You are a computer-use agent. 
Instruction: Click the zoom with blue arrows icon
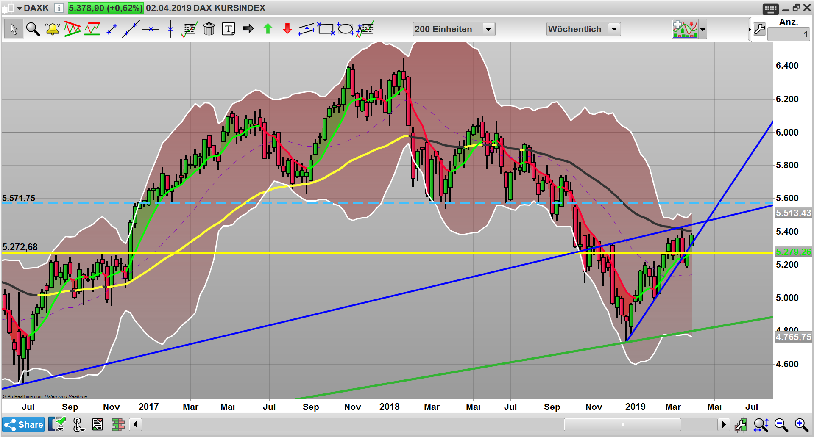click(x=761, y=425)
